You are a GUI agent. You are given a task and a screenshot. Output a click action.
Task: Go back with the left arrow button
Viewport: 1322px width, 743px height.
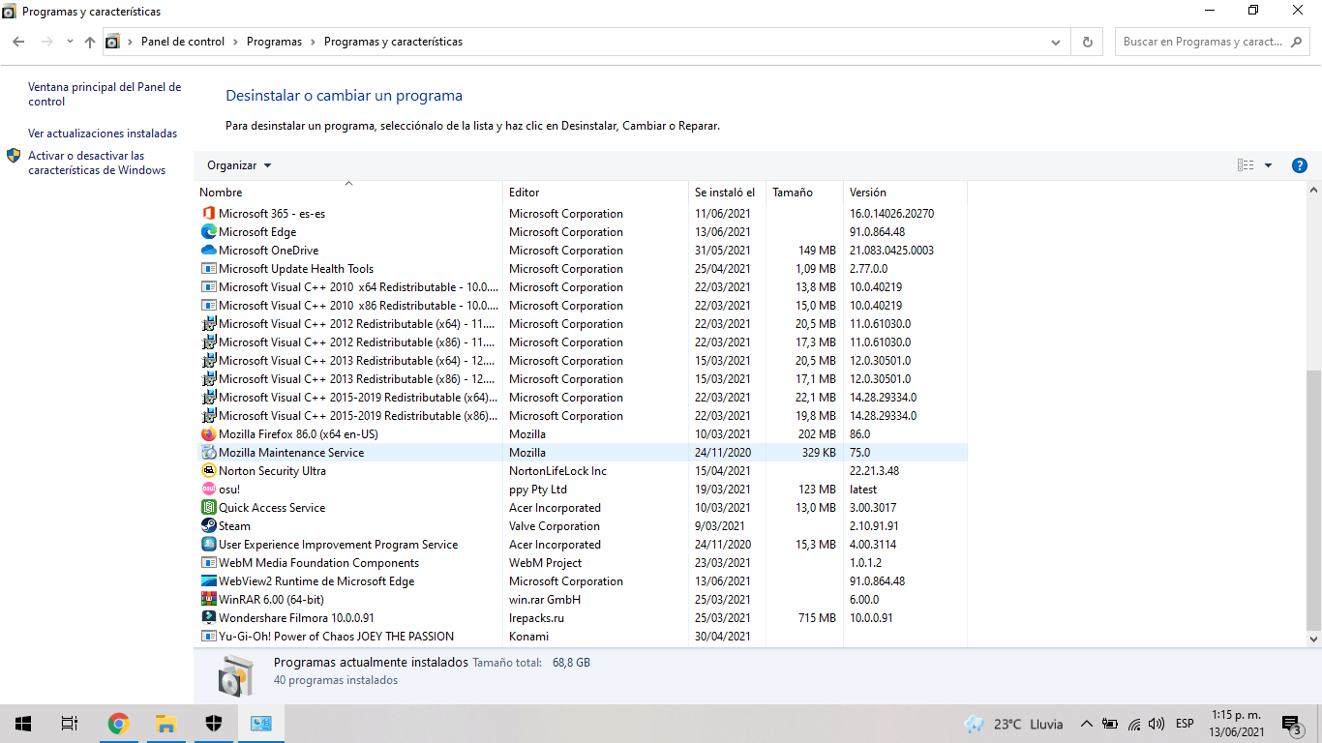point(18,42)
